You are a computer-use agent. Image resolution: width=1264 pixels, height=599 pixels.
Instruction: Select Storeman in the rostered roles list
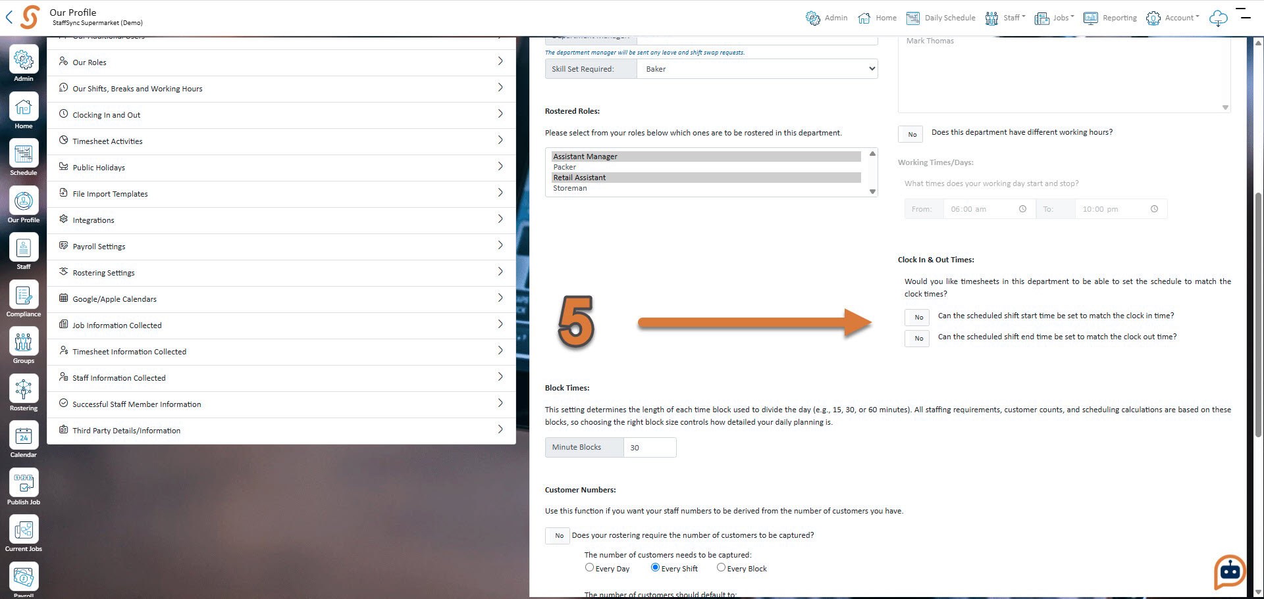pyautogui.click(x=706, y=188)
